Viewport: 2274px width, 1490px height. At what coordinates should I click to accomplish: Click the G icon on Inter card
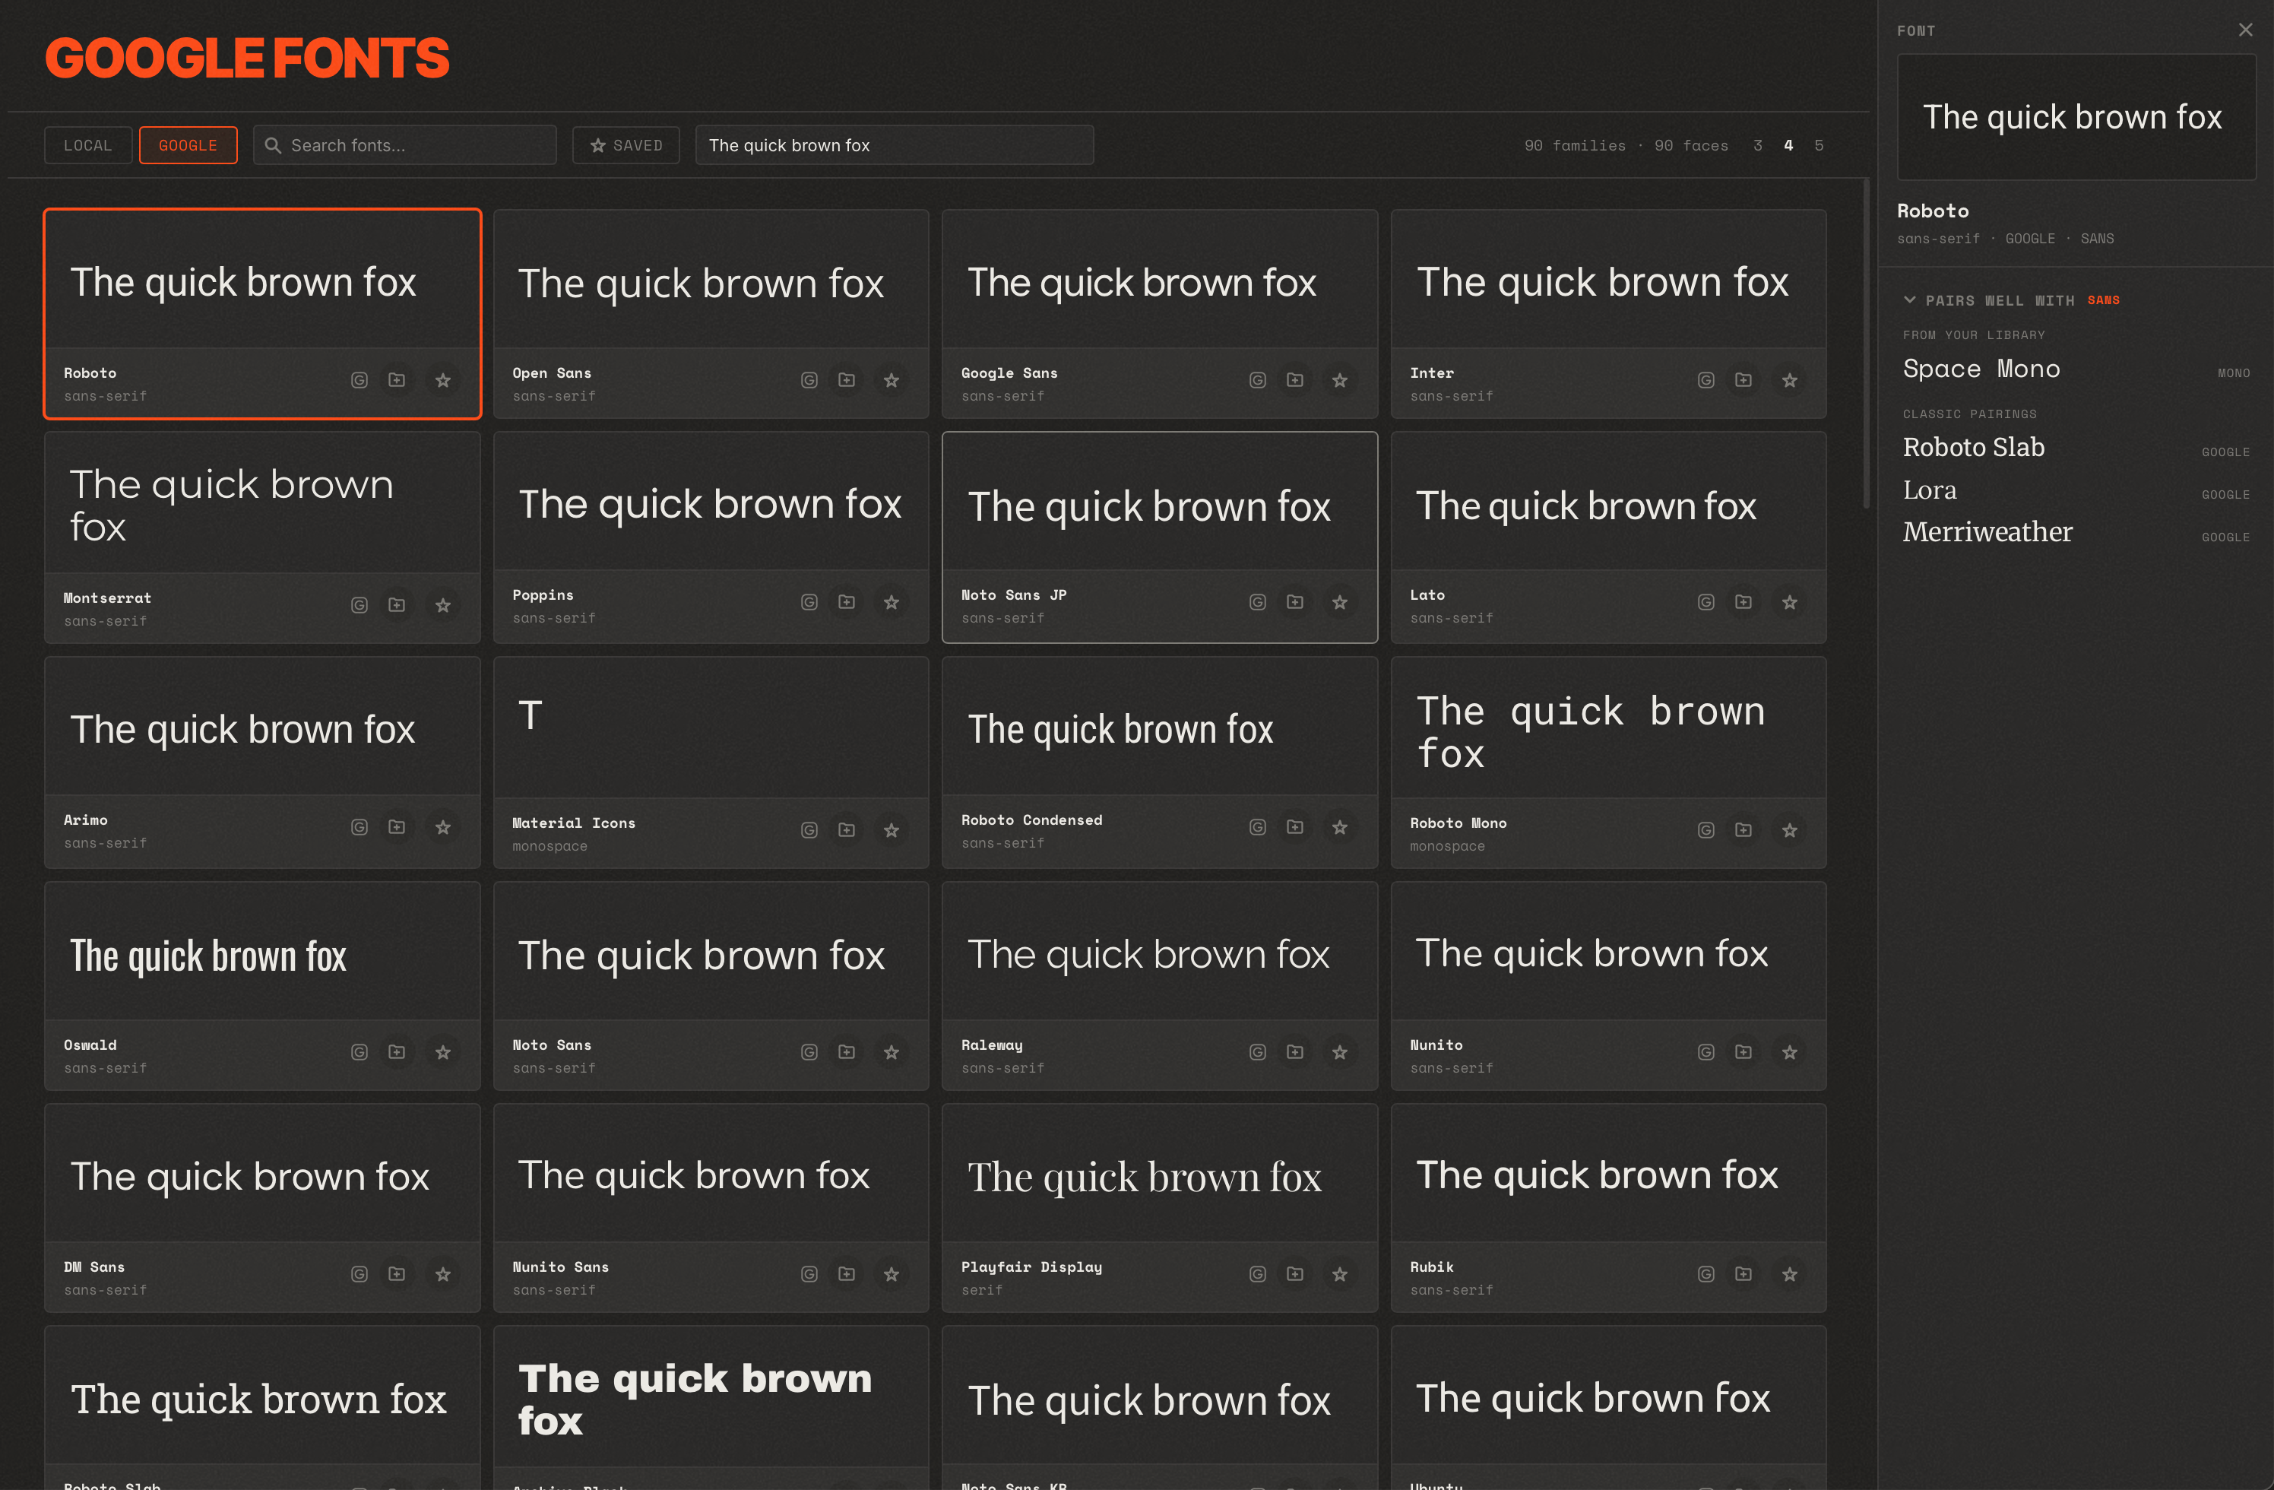1706,380
